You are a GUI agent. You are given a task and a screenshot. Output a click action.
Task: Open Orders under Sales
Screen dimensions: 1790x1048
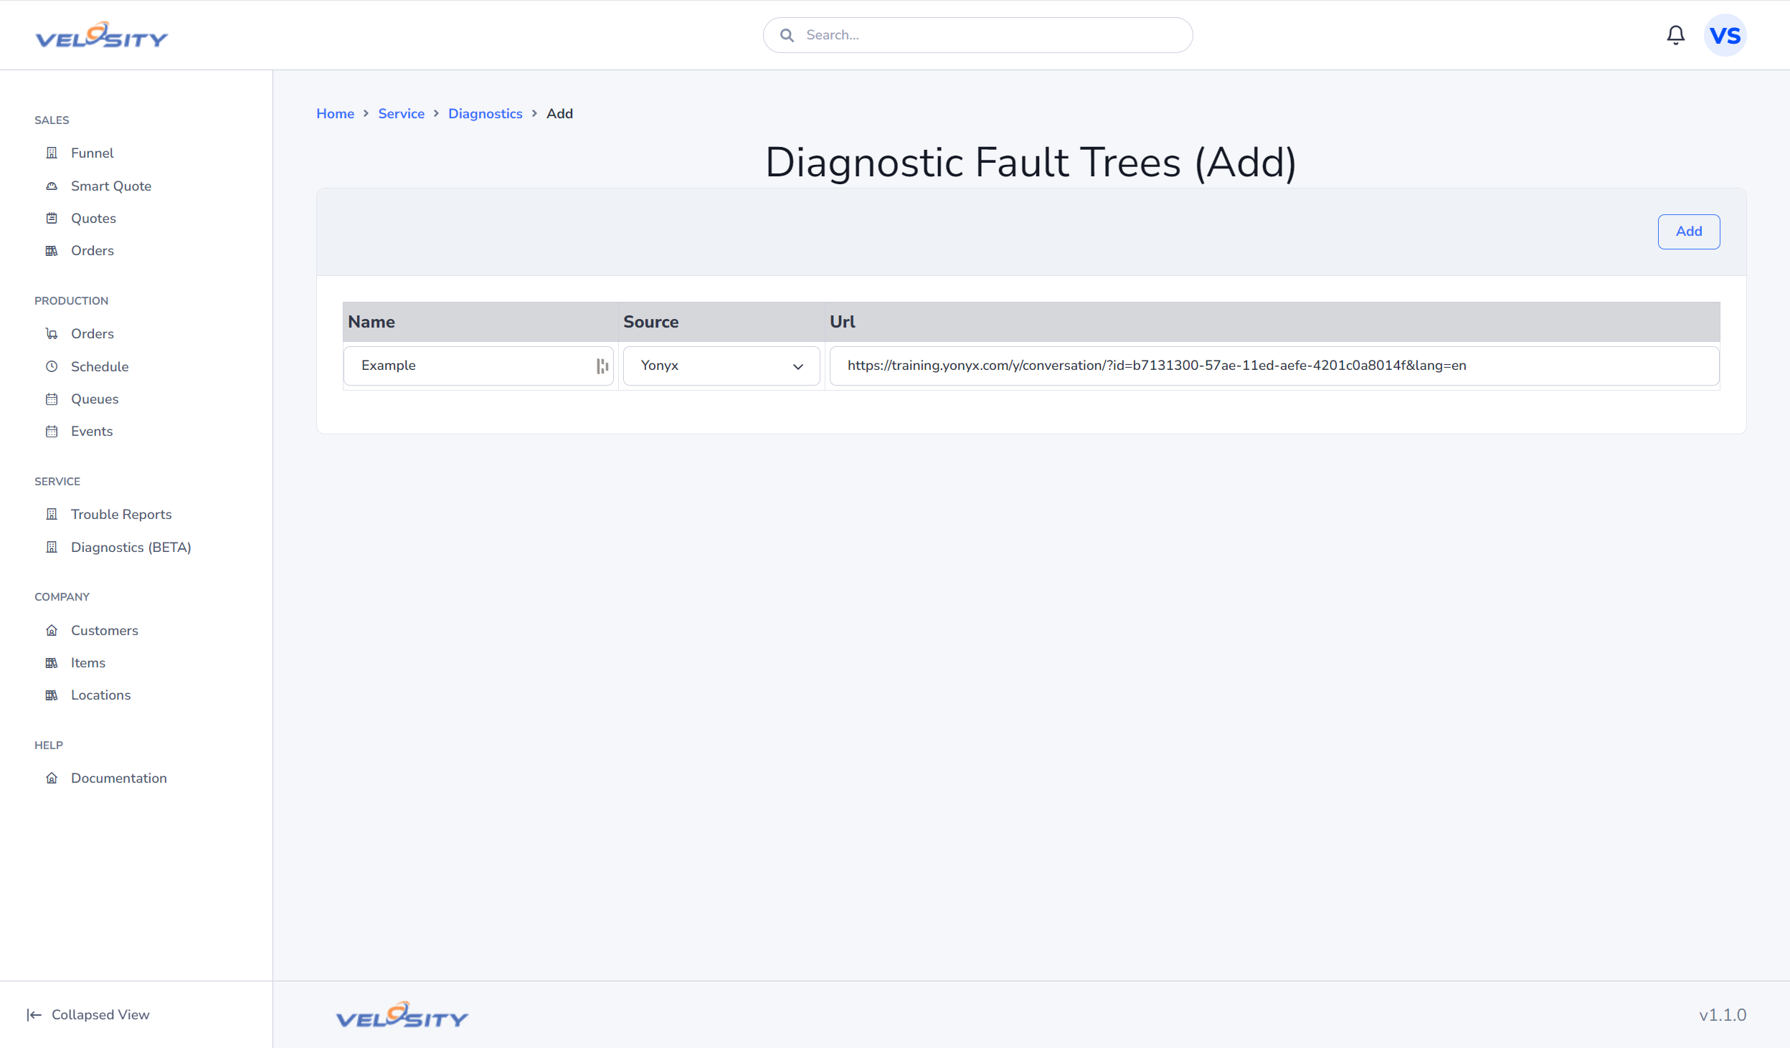coord(93,250)
